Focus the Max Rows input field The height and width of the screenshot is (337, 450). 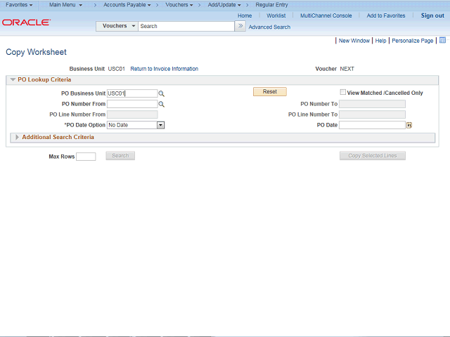[x=86, y=157]
